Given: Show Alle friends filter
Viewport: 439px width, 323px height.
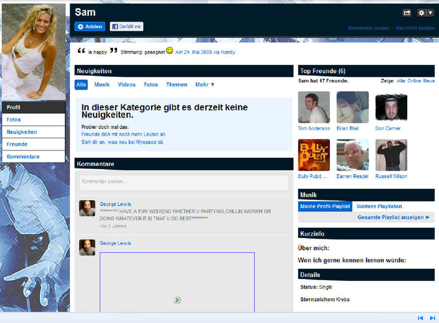Looking at the screenshot, I should (x=401, y=81).
